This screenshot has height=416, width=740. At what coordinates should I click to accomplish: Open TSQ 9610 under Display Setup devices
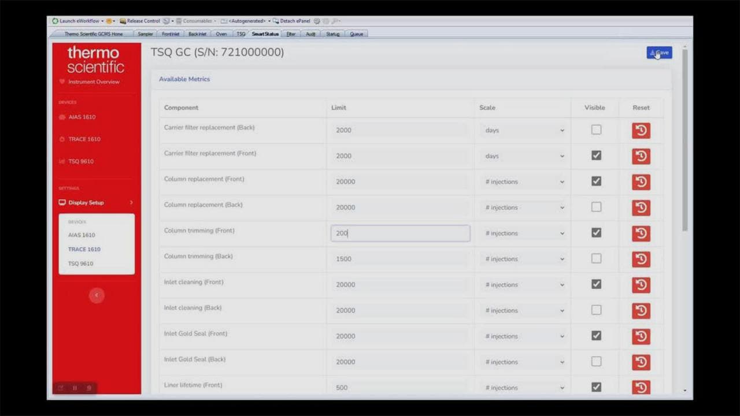(80, 263)
